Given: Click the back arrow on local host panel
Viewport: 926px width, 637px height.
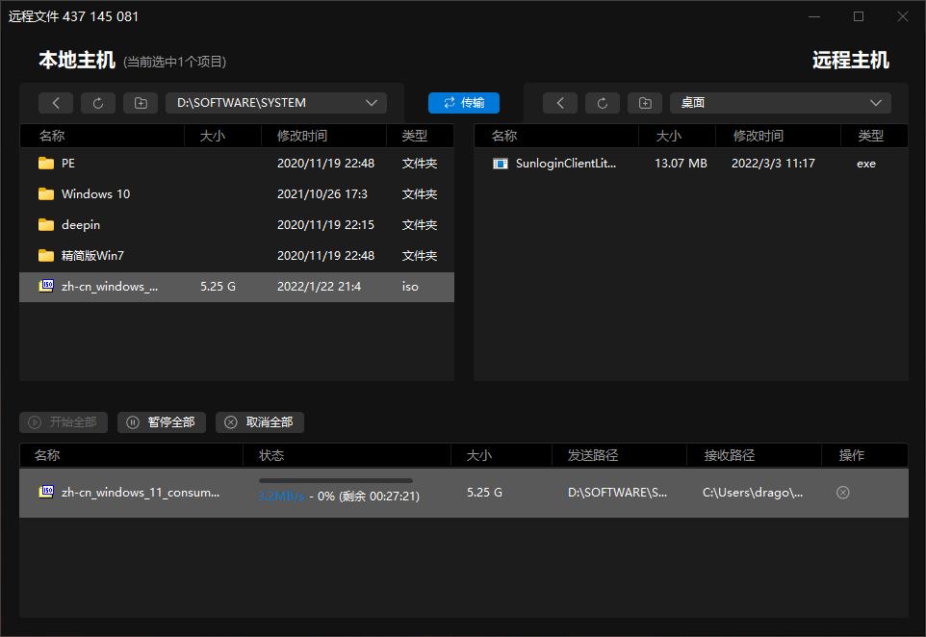Looking at the screenshot, I should point(55,102).
